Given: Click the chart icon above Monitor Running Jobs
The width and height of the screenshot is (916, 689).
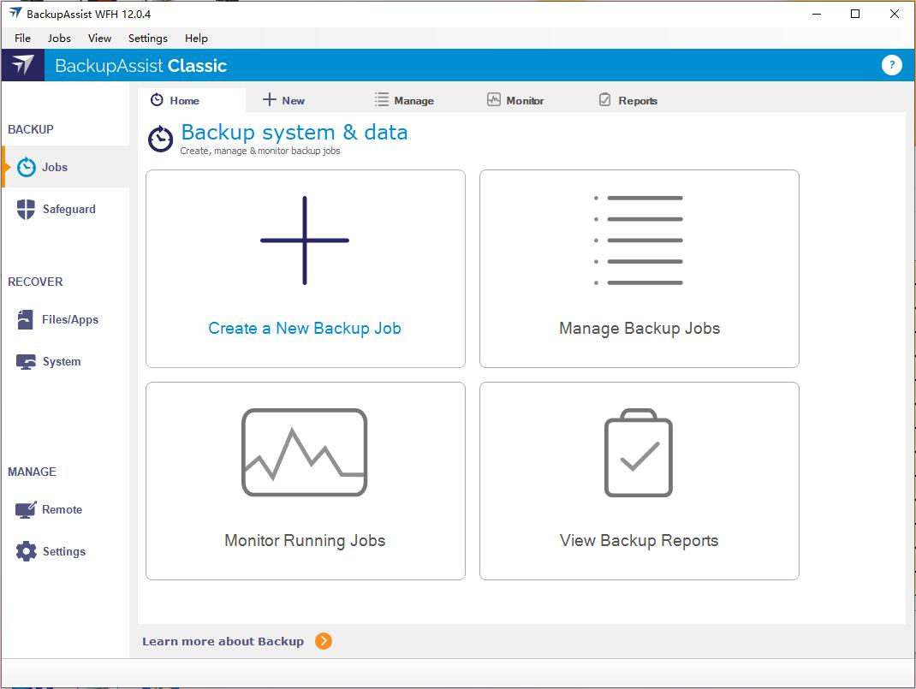Looking at the screenshot, I should (305, 453).
